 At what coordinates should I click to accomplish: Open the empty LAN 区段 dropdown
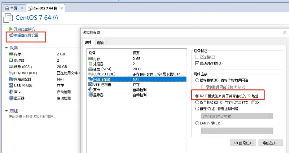(x=237, y=131)
